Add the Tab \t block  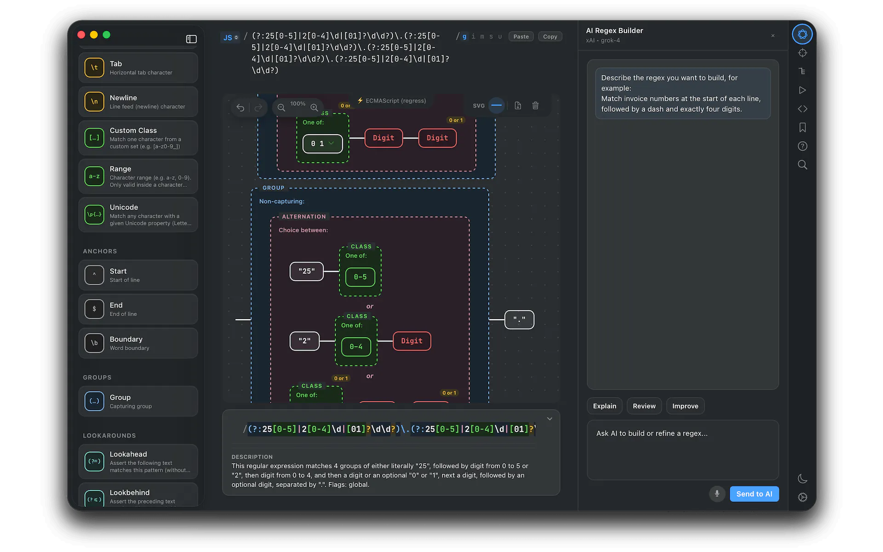coord(138,68)
